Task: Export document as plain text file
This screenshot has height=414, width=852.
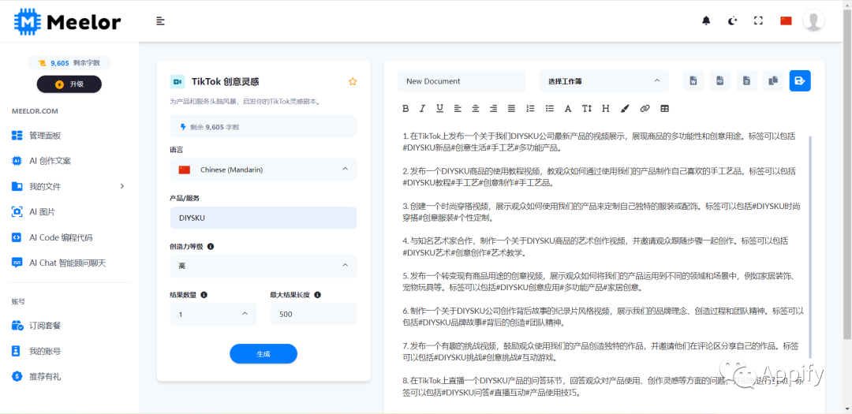Action: tap(746, 81)
